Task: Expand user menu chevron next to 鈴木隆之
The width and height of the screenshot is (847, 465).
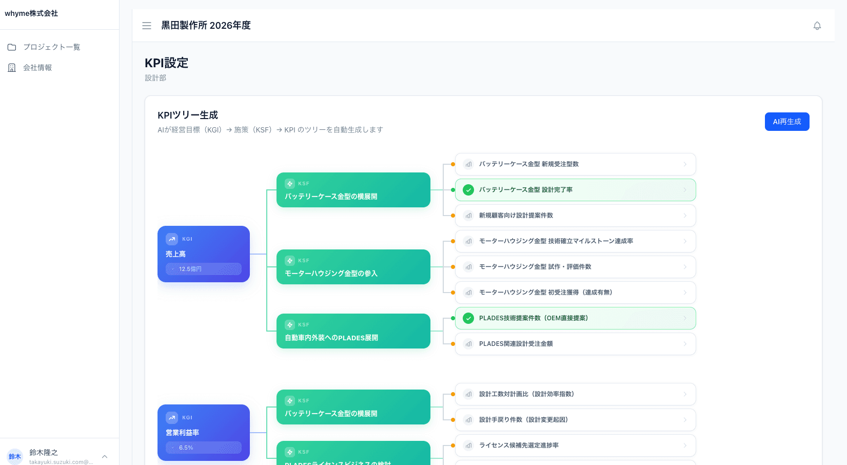Action: (105, 456)
